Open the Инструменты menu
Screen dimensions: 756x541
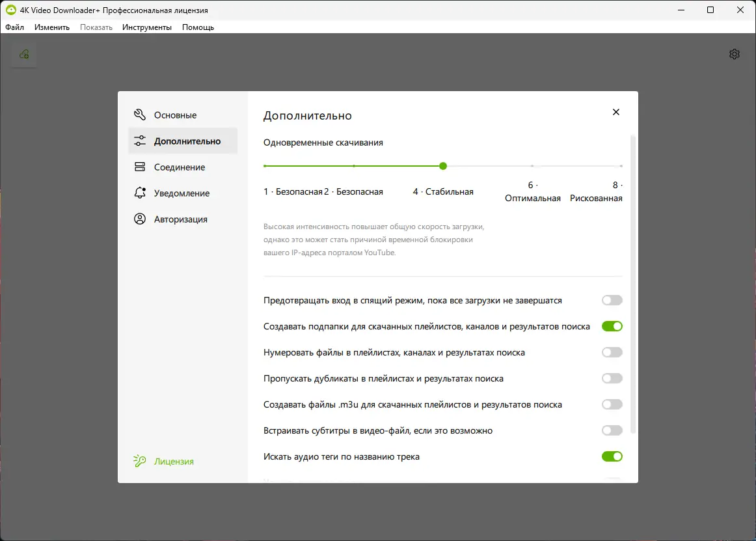pos(146,27)
